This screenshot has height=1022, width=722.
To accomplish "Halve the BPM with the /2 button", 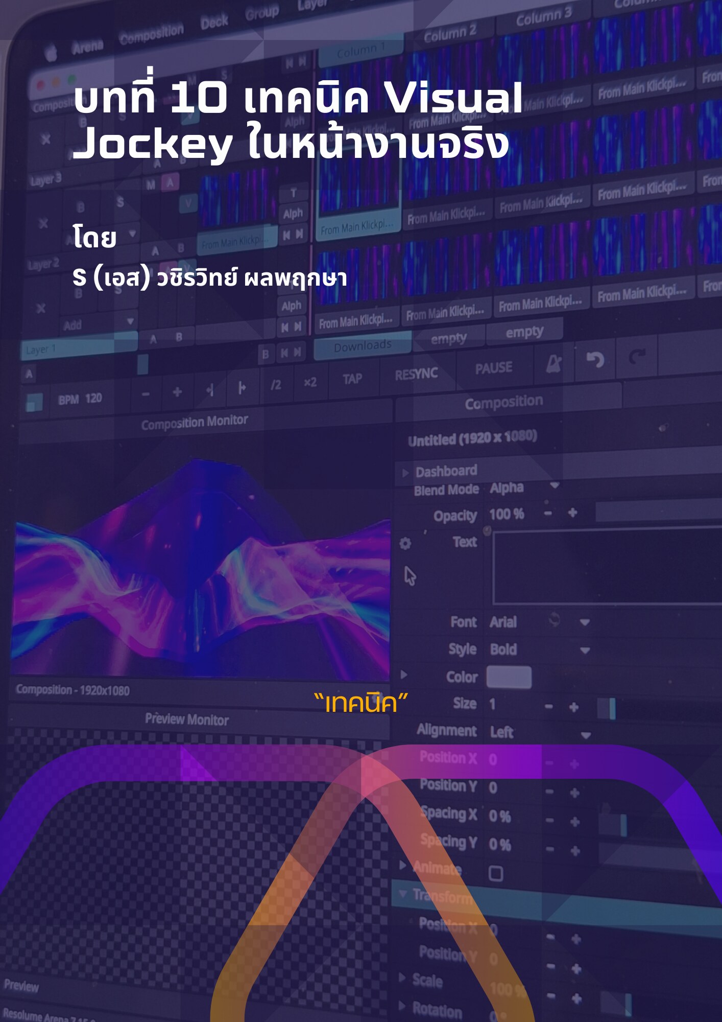I will [x=276, y=384].
